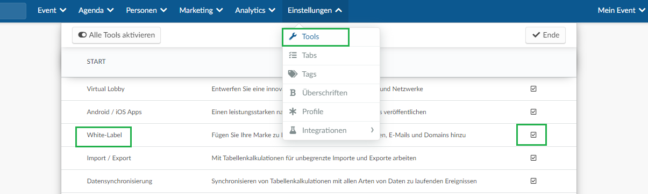Toggle the Import / Export checkbox
648x194 pixels.
[533, 158]
